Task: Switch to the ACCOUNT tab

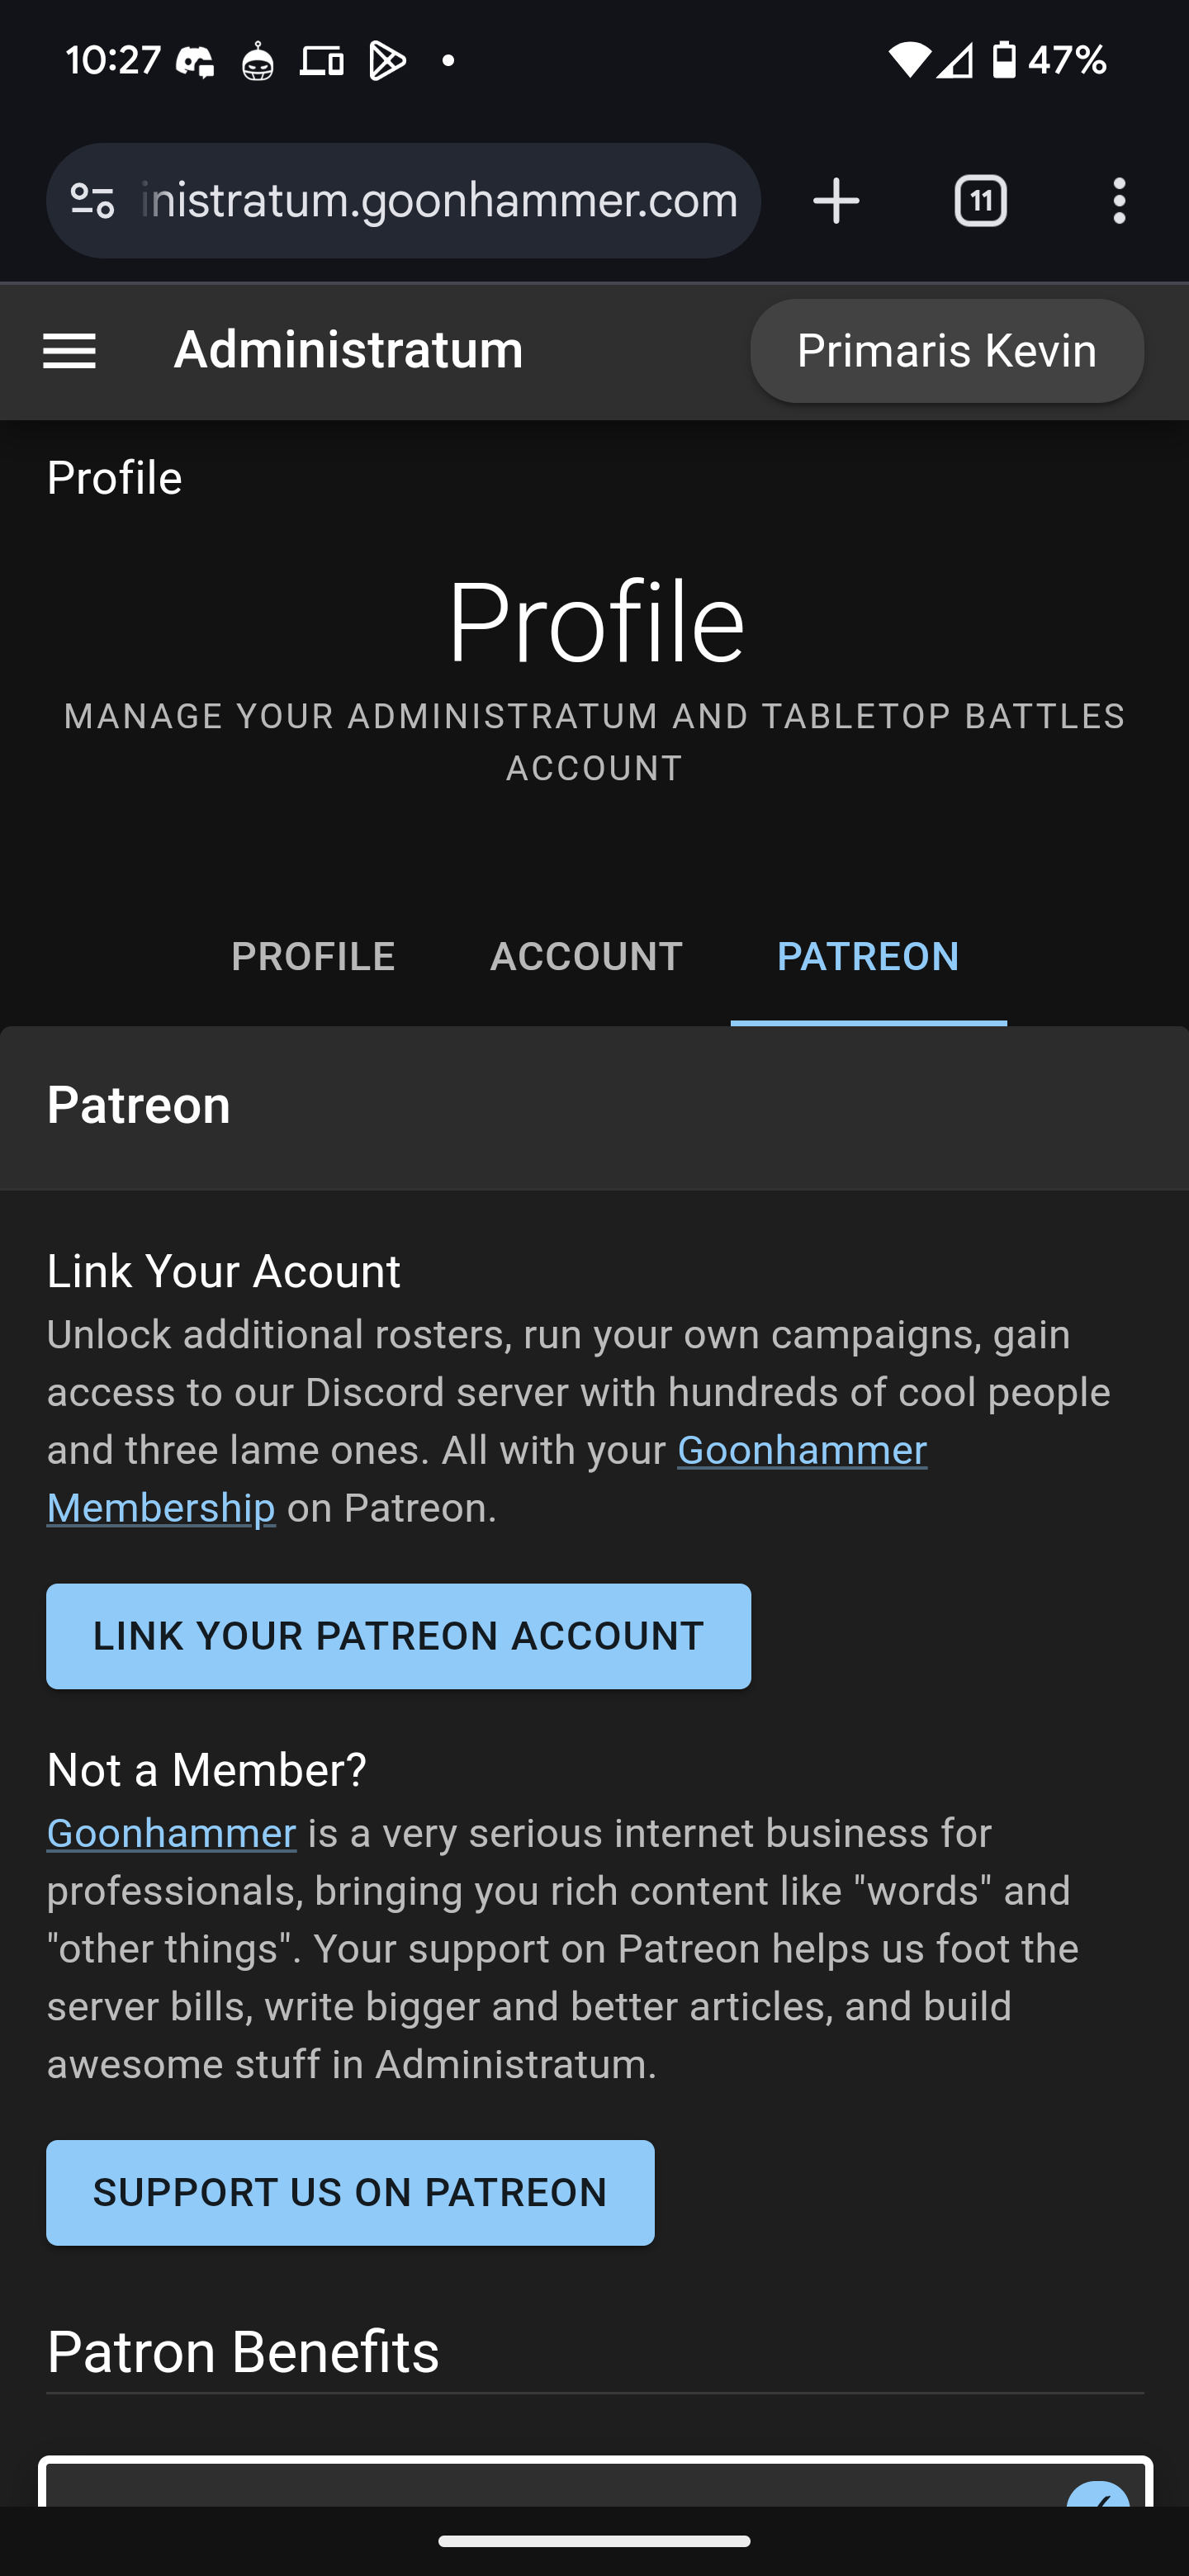Action: coord(586,957)
